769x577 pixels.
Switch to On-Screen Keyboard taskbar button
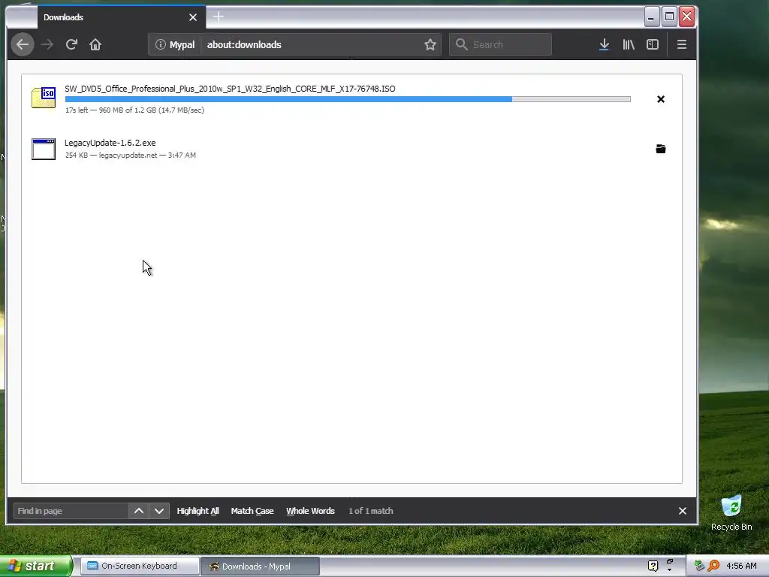click(140, 566)
